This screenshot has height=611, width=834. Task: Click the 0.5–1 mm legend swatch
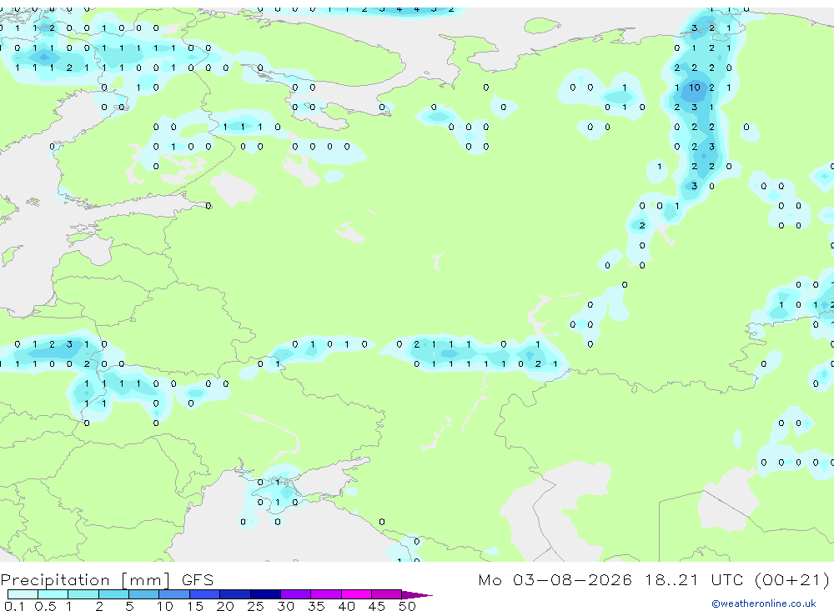[x=53, y=594]
